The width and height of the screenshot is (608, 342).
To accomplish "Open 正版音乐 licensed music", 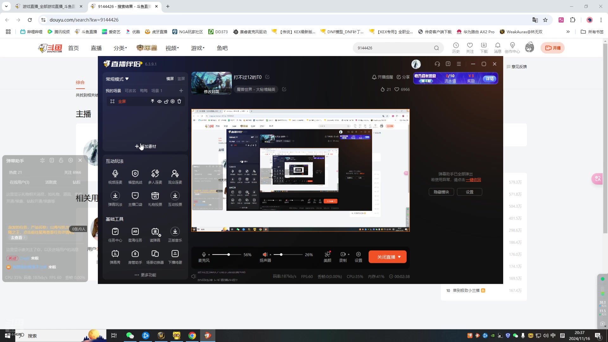I will (175, 235).
